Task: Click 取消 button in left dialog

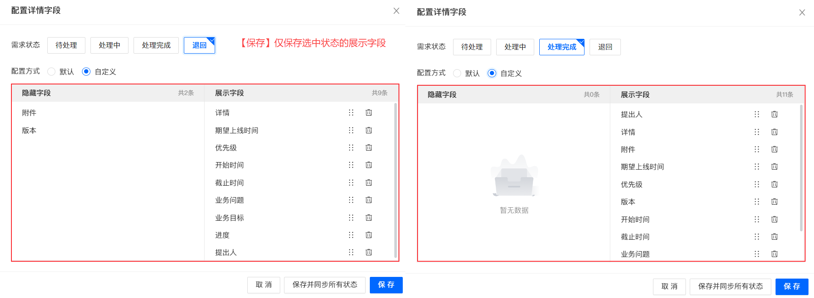Action: tap(264, 285)
